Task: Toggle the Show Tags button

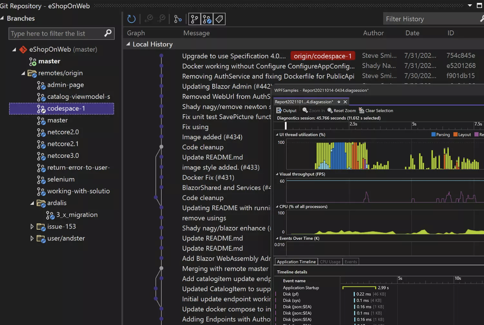Action: 219,19
